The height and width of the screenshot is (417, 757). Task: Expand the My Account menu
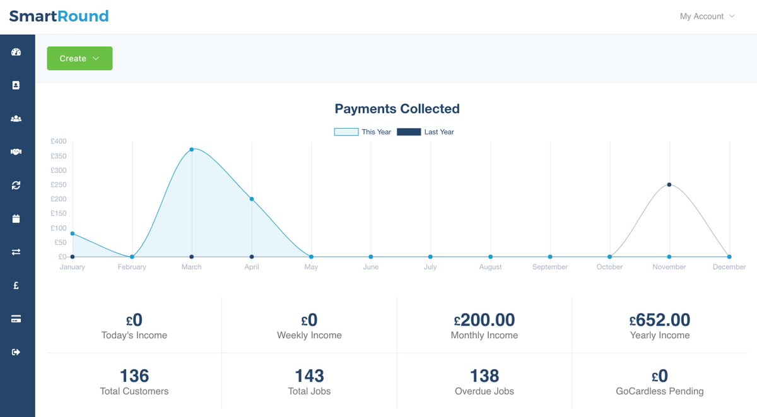pos(707,16)
